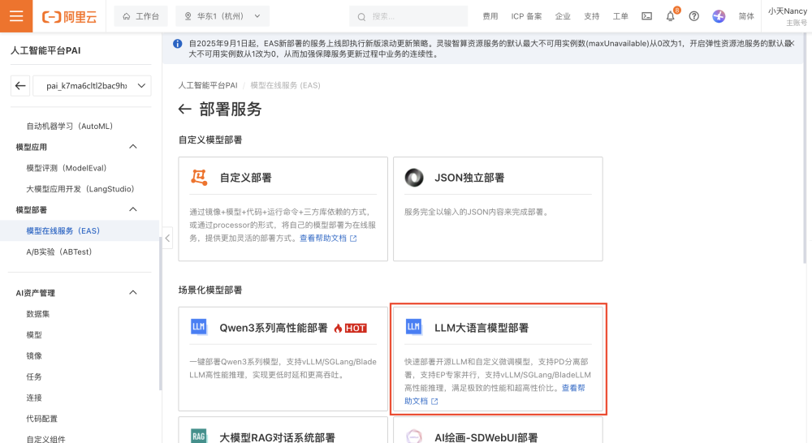Open 代码配置 in sidebar
Screen dimensions: 812x443
pos(42,419)
